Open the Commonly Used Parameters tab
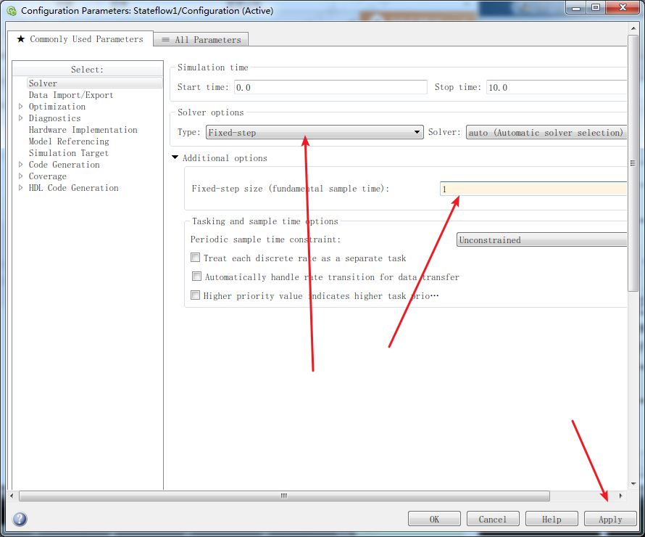This screenshot has width=645, height=537. tap(80, 39)
